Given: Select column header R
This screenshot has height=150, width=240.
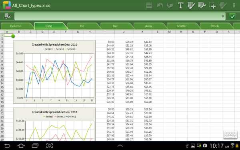Looking at the screenshot, I should click(228, 32).
